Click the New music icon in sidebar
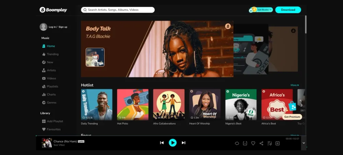This screenshot has width=343, height=155. (x=44, y=62)
